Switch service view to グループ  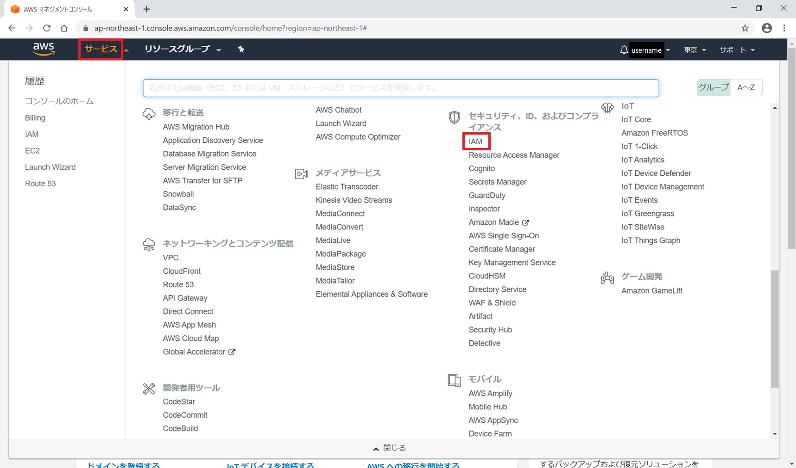(714, 87)
